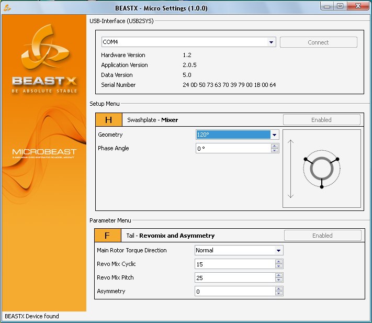Click the 'Main Rotor Torque Direction' label
372x323 pixels.
pos(132,250)
